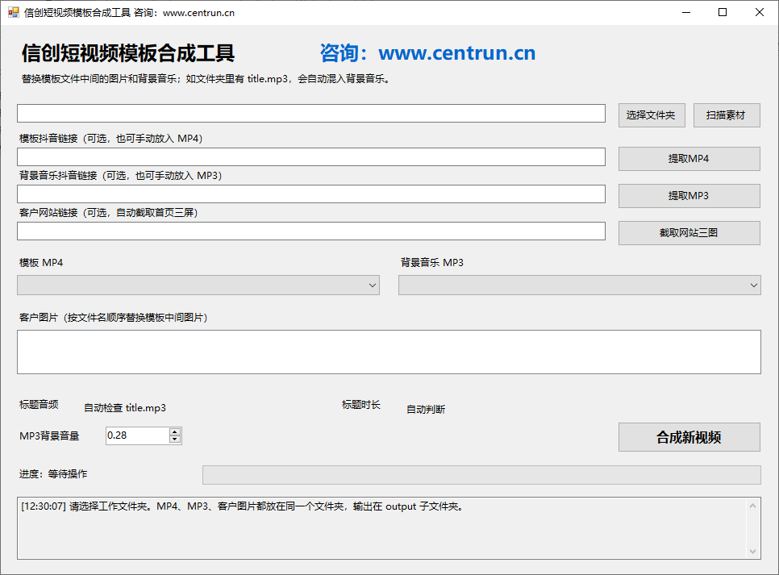
Task: Click the 标题音频 label
Action: 39,405
